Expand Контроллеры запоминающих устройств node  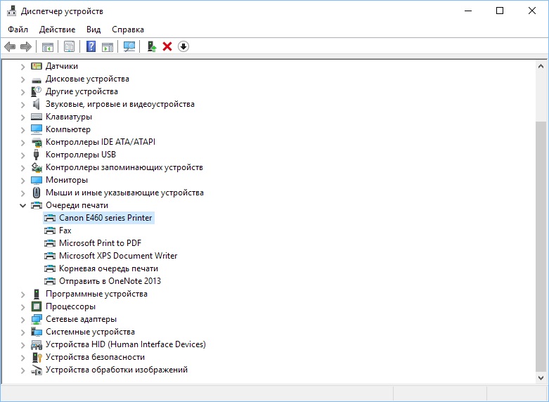pyautogui.click(x=22, y=168)
